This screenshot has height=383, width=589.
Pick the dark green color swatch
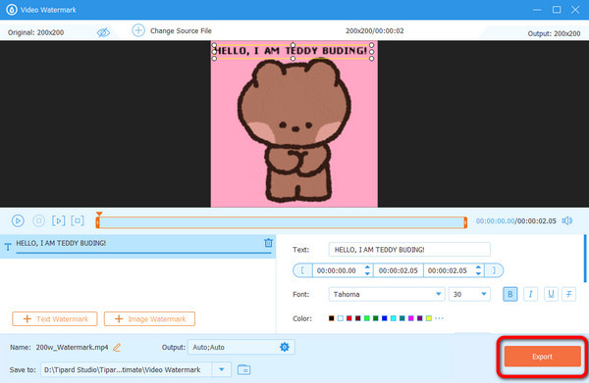point(376,318)
